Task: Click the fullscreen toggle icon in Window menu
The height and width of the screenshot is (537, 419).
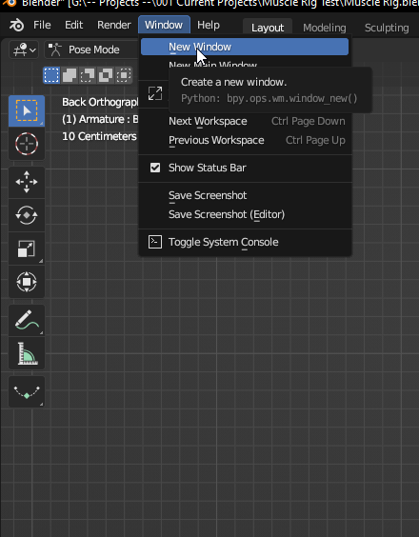Action: 155,93
